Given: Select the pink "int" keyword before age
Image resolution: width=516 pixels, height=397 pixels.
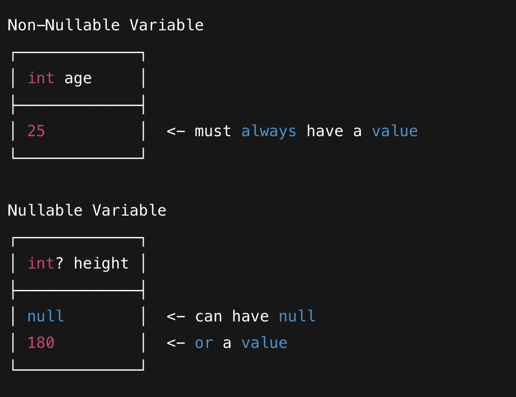Looking at the screenshot, I should (x=41, y=78).
